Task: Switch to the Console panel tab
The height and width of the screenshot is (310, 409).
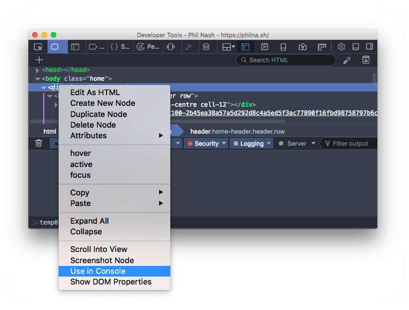Action: [x=75, y=47]
